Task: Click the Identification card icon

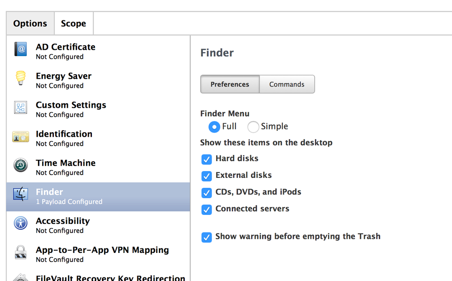Action: [21, 137]
